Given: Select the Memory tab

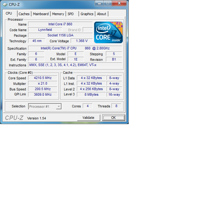Looking at the screenshot, I should [x=58, y=14].
